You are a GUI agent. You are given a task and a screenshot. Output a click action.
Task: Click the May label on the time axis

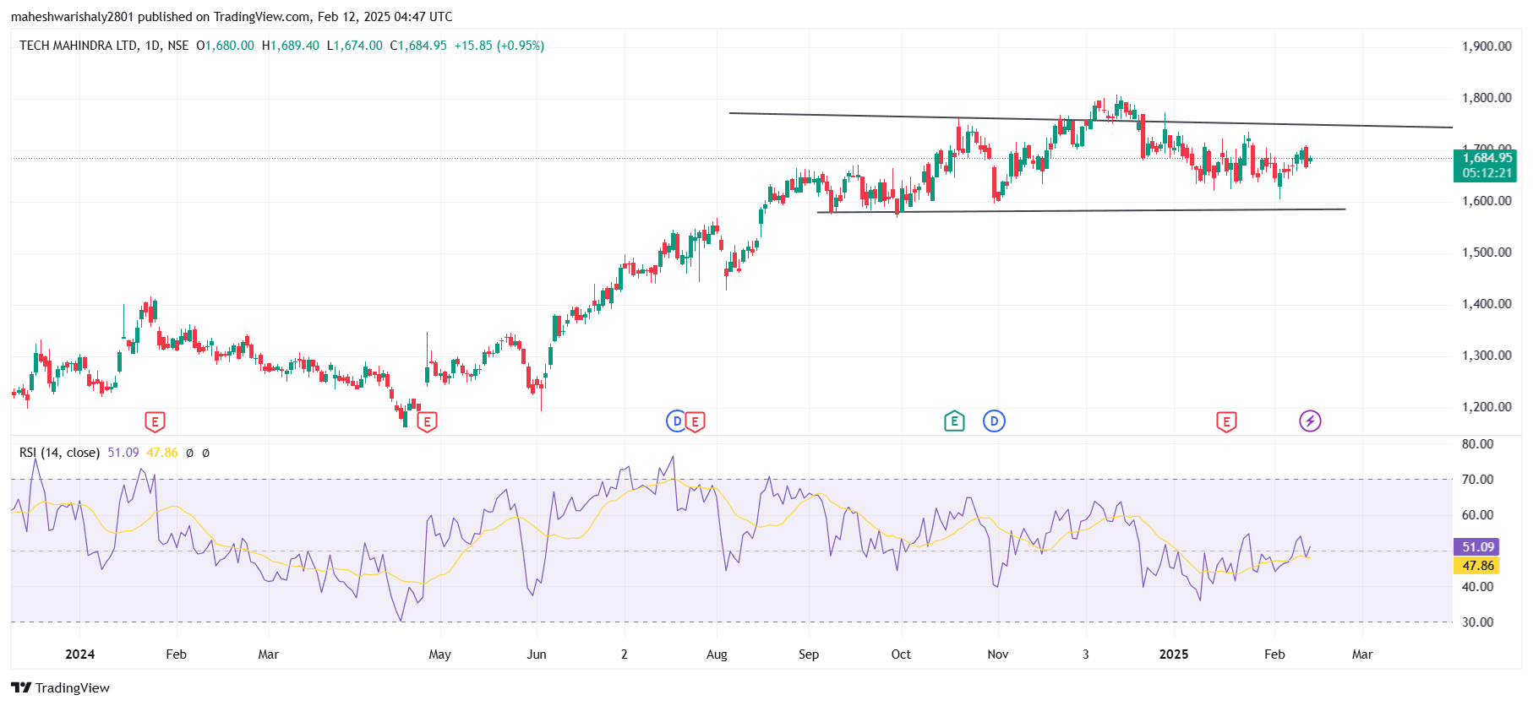click(x=440, y=654)
